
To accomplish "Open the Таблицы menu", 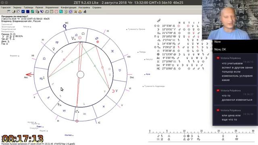I will (29, 7).
